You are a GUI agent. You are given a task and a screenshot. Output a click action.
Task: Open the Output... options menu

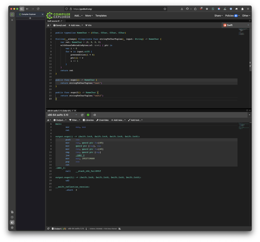[60, 120]
